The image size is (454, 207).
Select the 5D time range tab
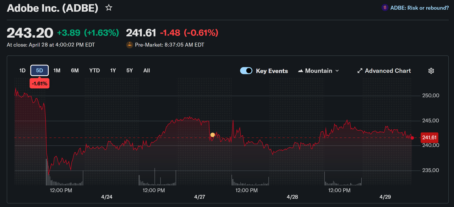[x=39, y=70]
